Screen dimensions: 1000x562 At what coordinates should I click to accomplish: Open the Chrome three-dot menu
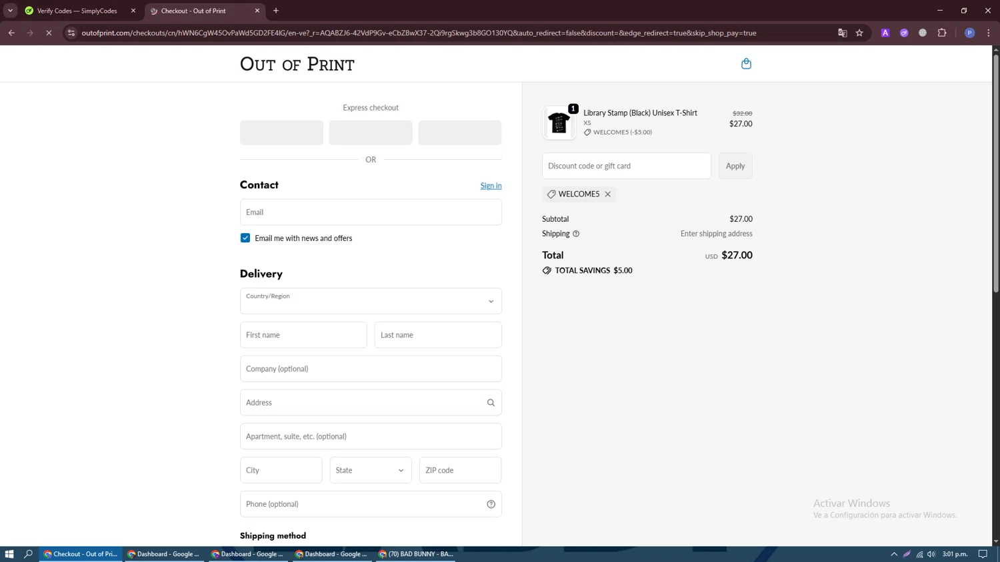988,33
